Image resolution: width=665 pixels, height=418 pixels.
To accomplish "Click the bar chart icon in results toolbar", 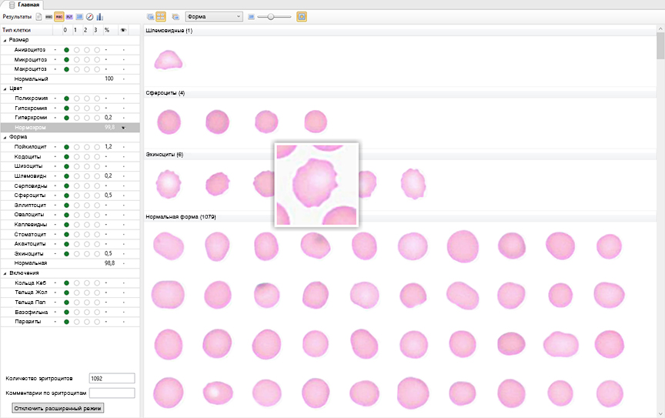I will 100,16.
